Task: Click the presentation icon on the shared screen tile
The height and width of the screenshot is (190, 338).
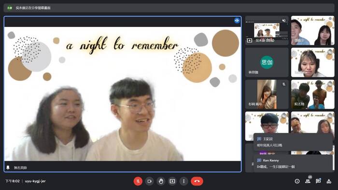Action: tap(250, 40)
